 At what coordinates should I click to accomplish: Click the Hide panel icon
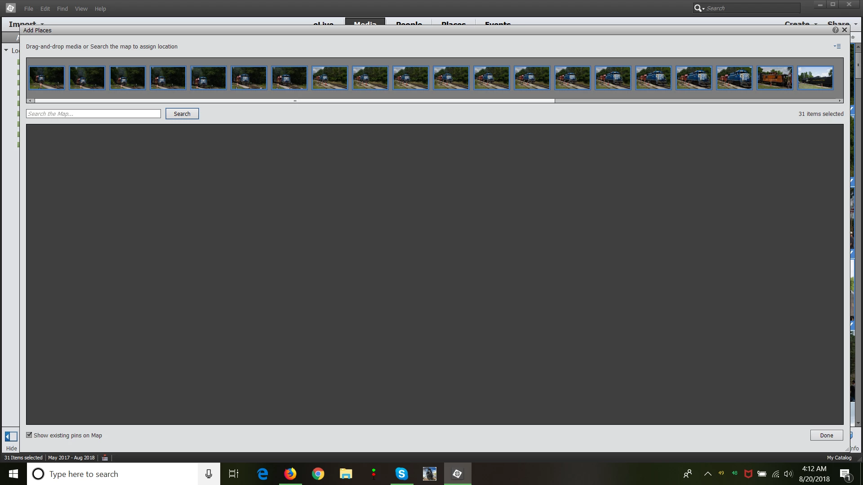point(11,436)
